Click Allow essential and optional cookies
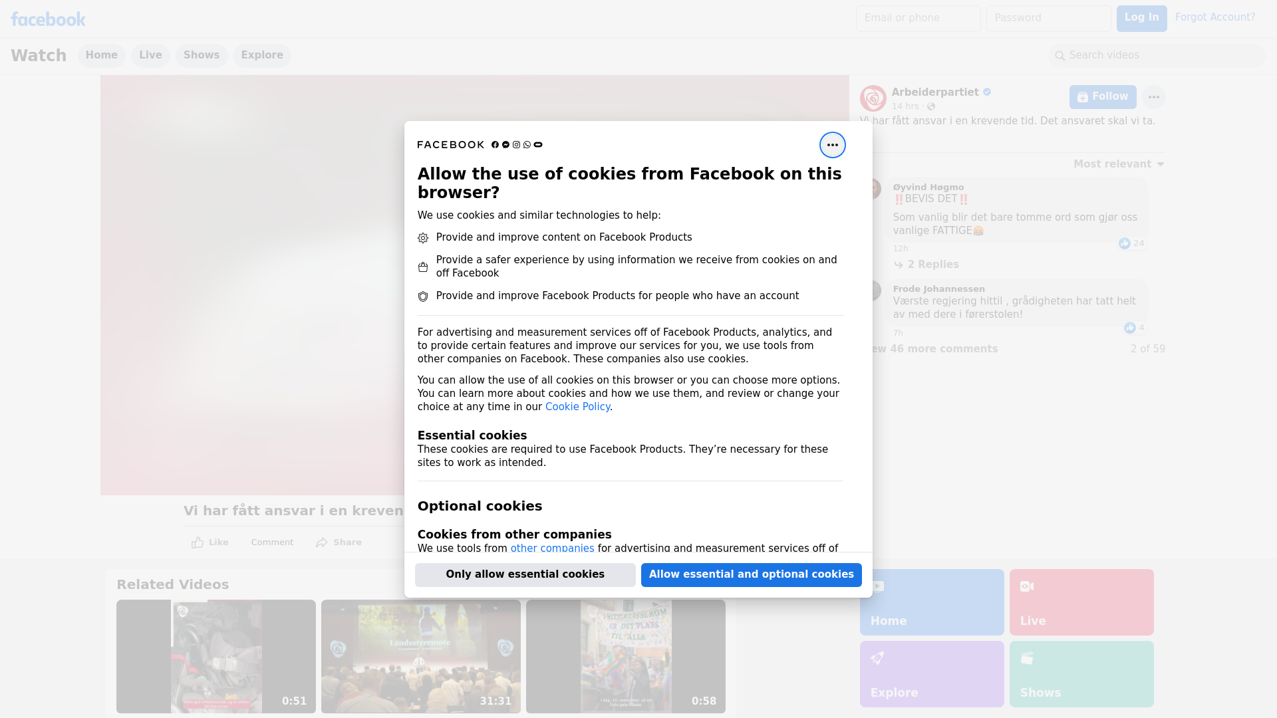Image resolution: width=1277 pixels, height=718 pixels. [751, 575]
